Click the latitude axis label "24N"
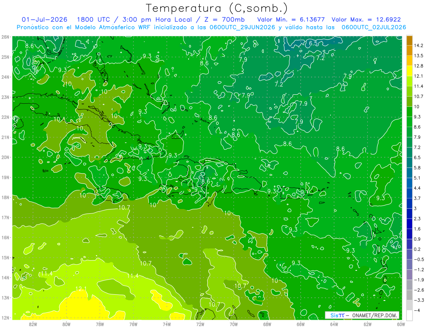 click(x=5, y=77)
